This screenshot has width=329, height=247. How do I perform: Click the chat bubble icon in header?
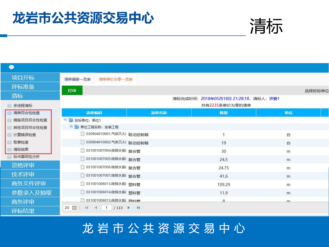(11, 67)
